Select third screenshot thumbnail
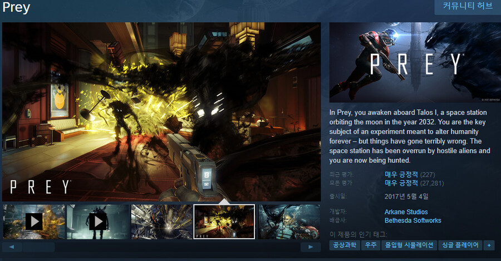501x261 pixels. (162, 221)
